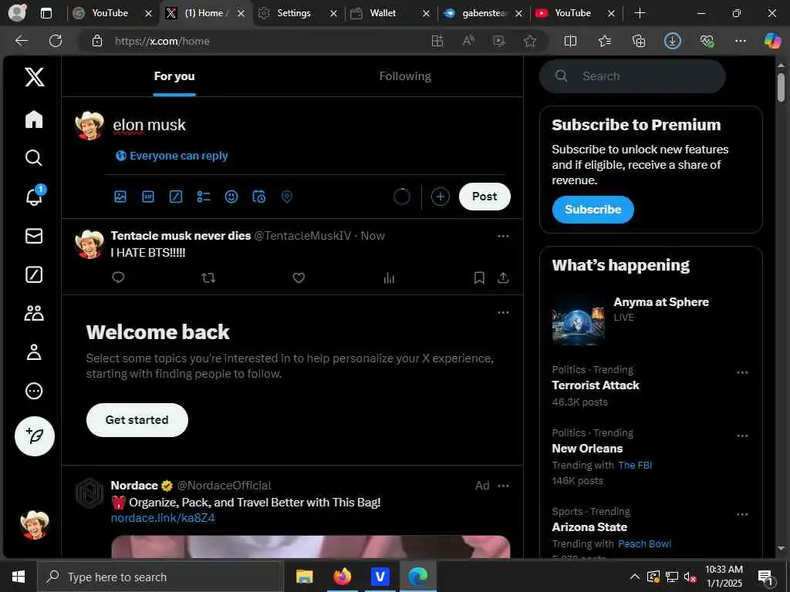
Task: Open the Copilot icon in Edge
Action: pyautogui.click(x=772, y=41)
